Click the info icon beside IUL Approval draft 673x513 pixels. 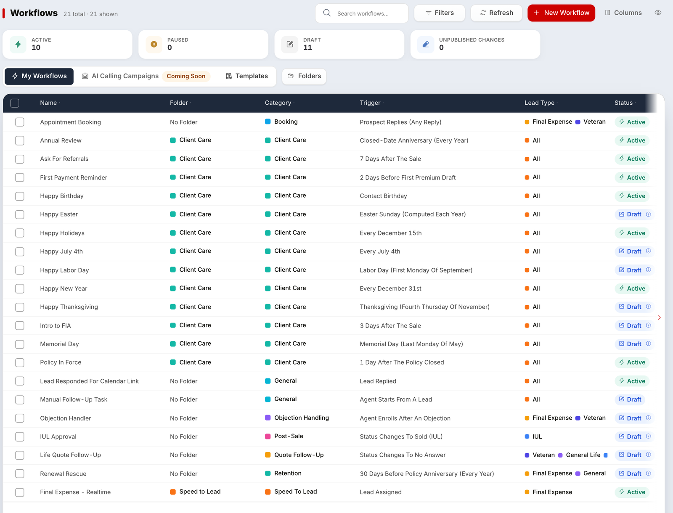pos(648,436)
